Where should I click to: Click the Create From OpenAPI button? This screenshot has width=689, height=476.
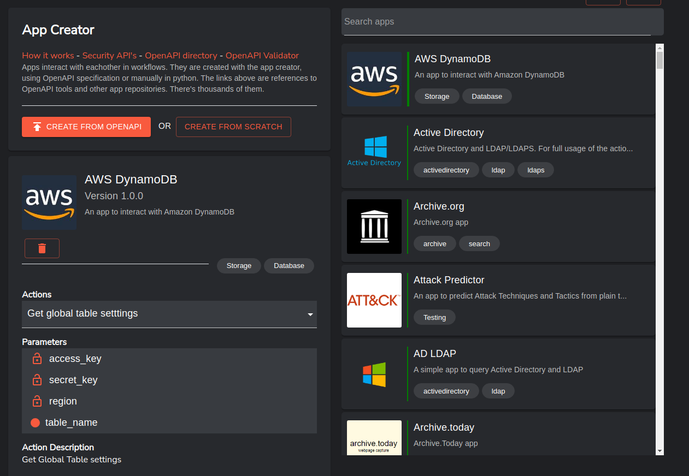(86, 127)
